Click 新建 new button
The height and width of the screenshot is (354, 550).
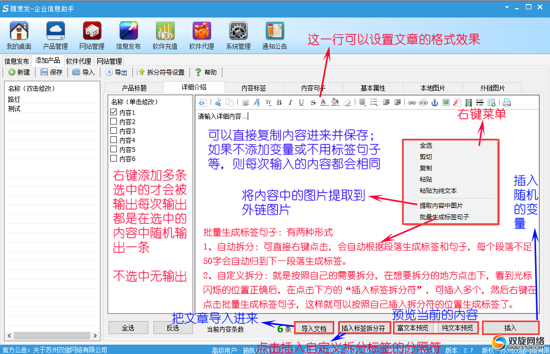[19, 72]
